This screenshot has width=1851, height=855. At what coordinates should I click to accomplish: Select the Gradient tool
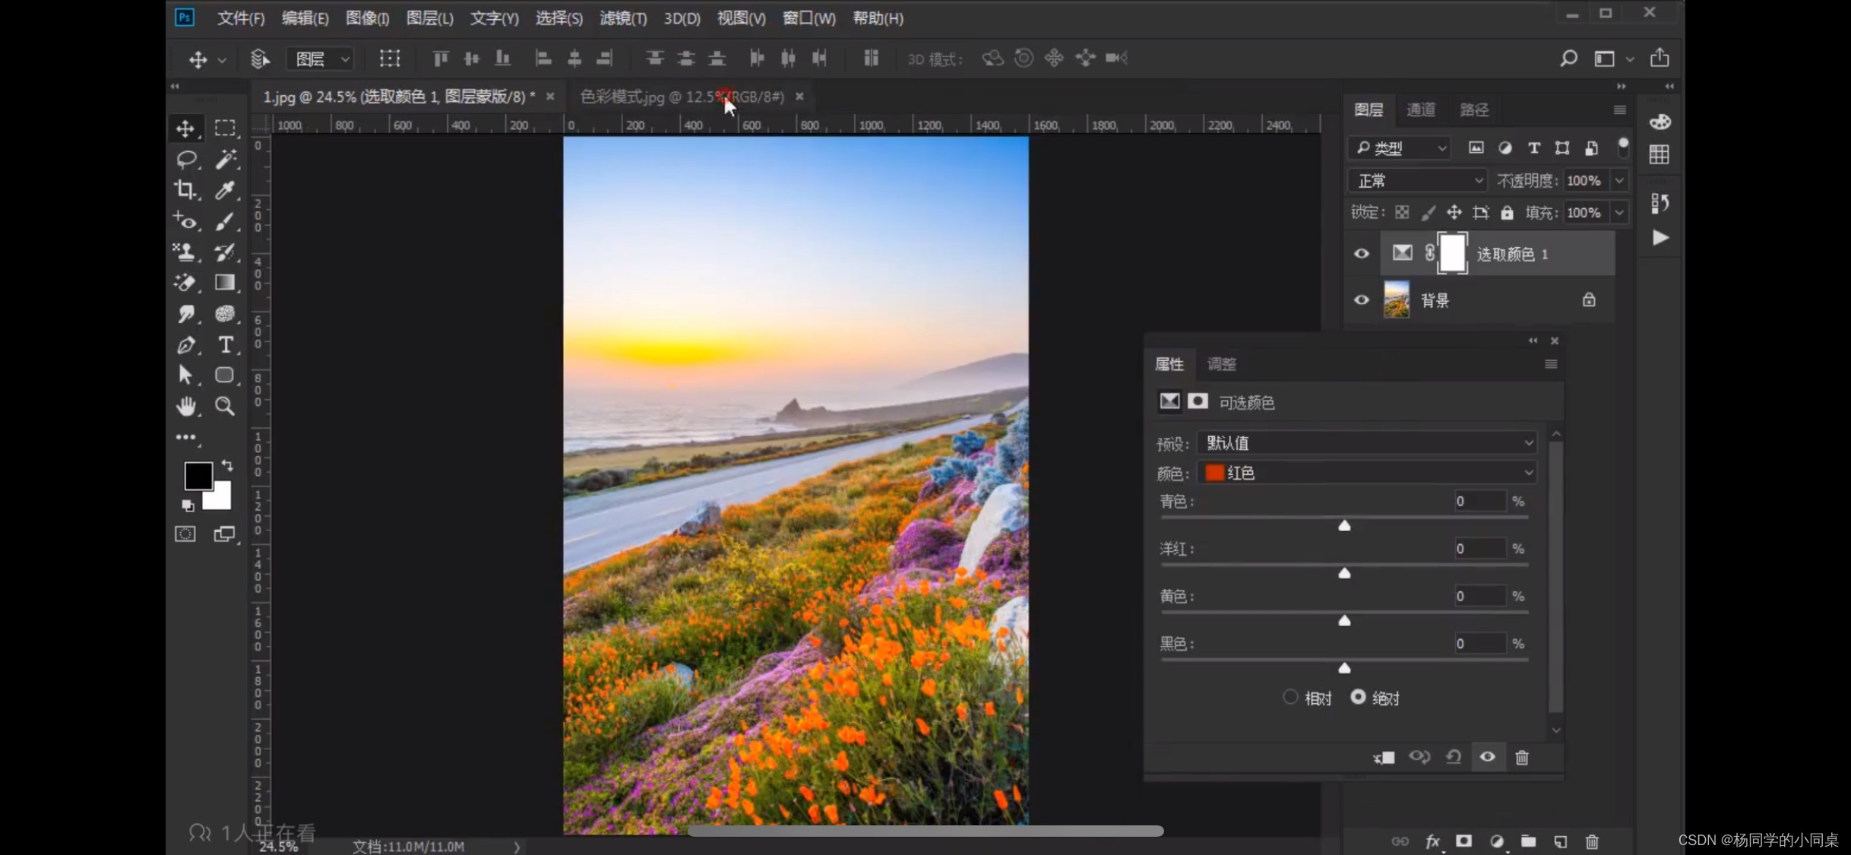[225, 282]
